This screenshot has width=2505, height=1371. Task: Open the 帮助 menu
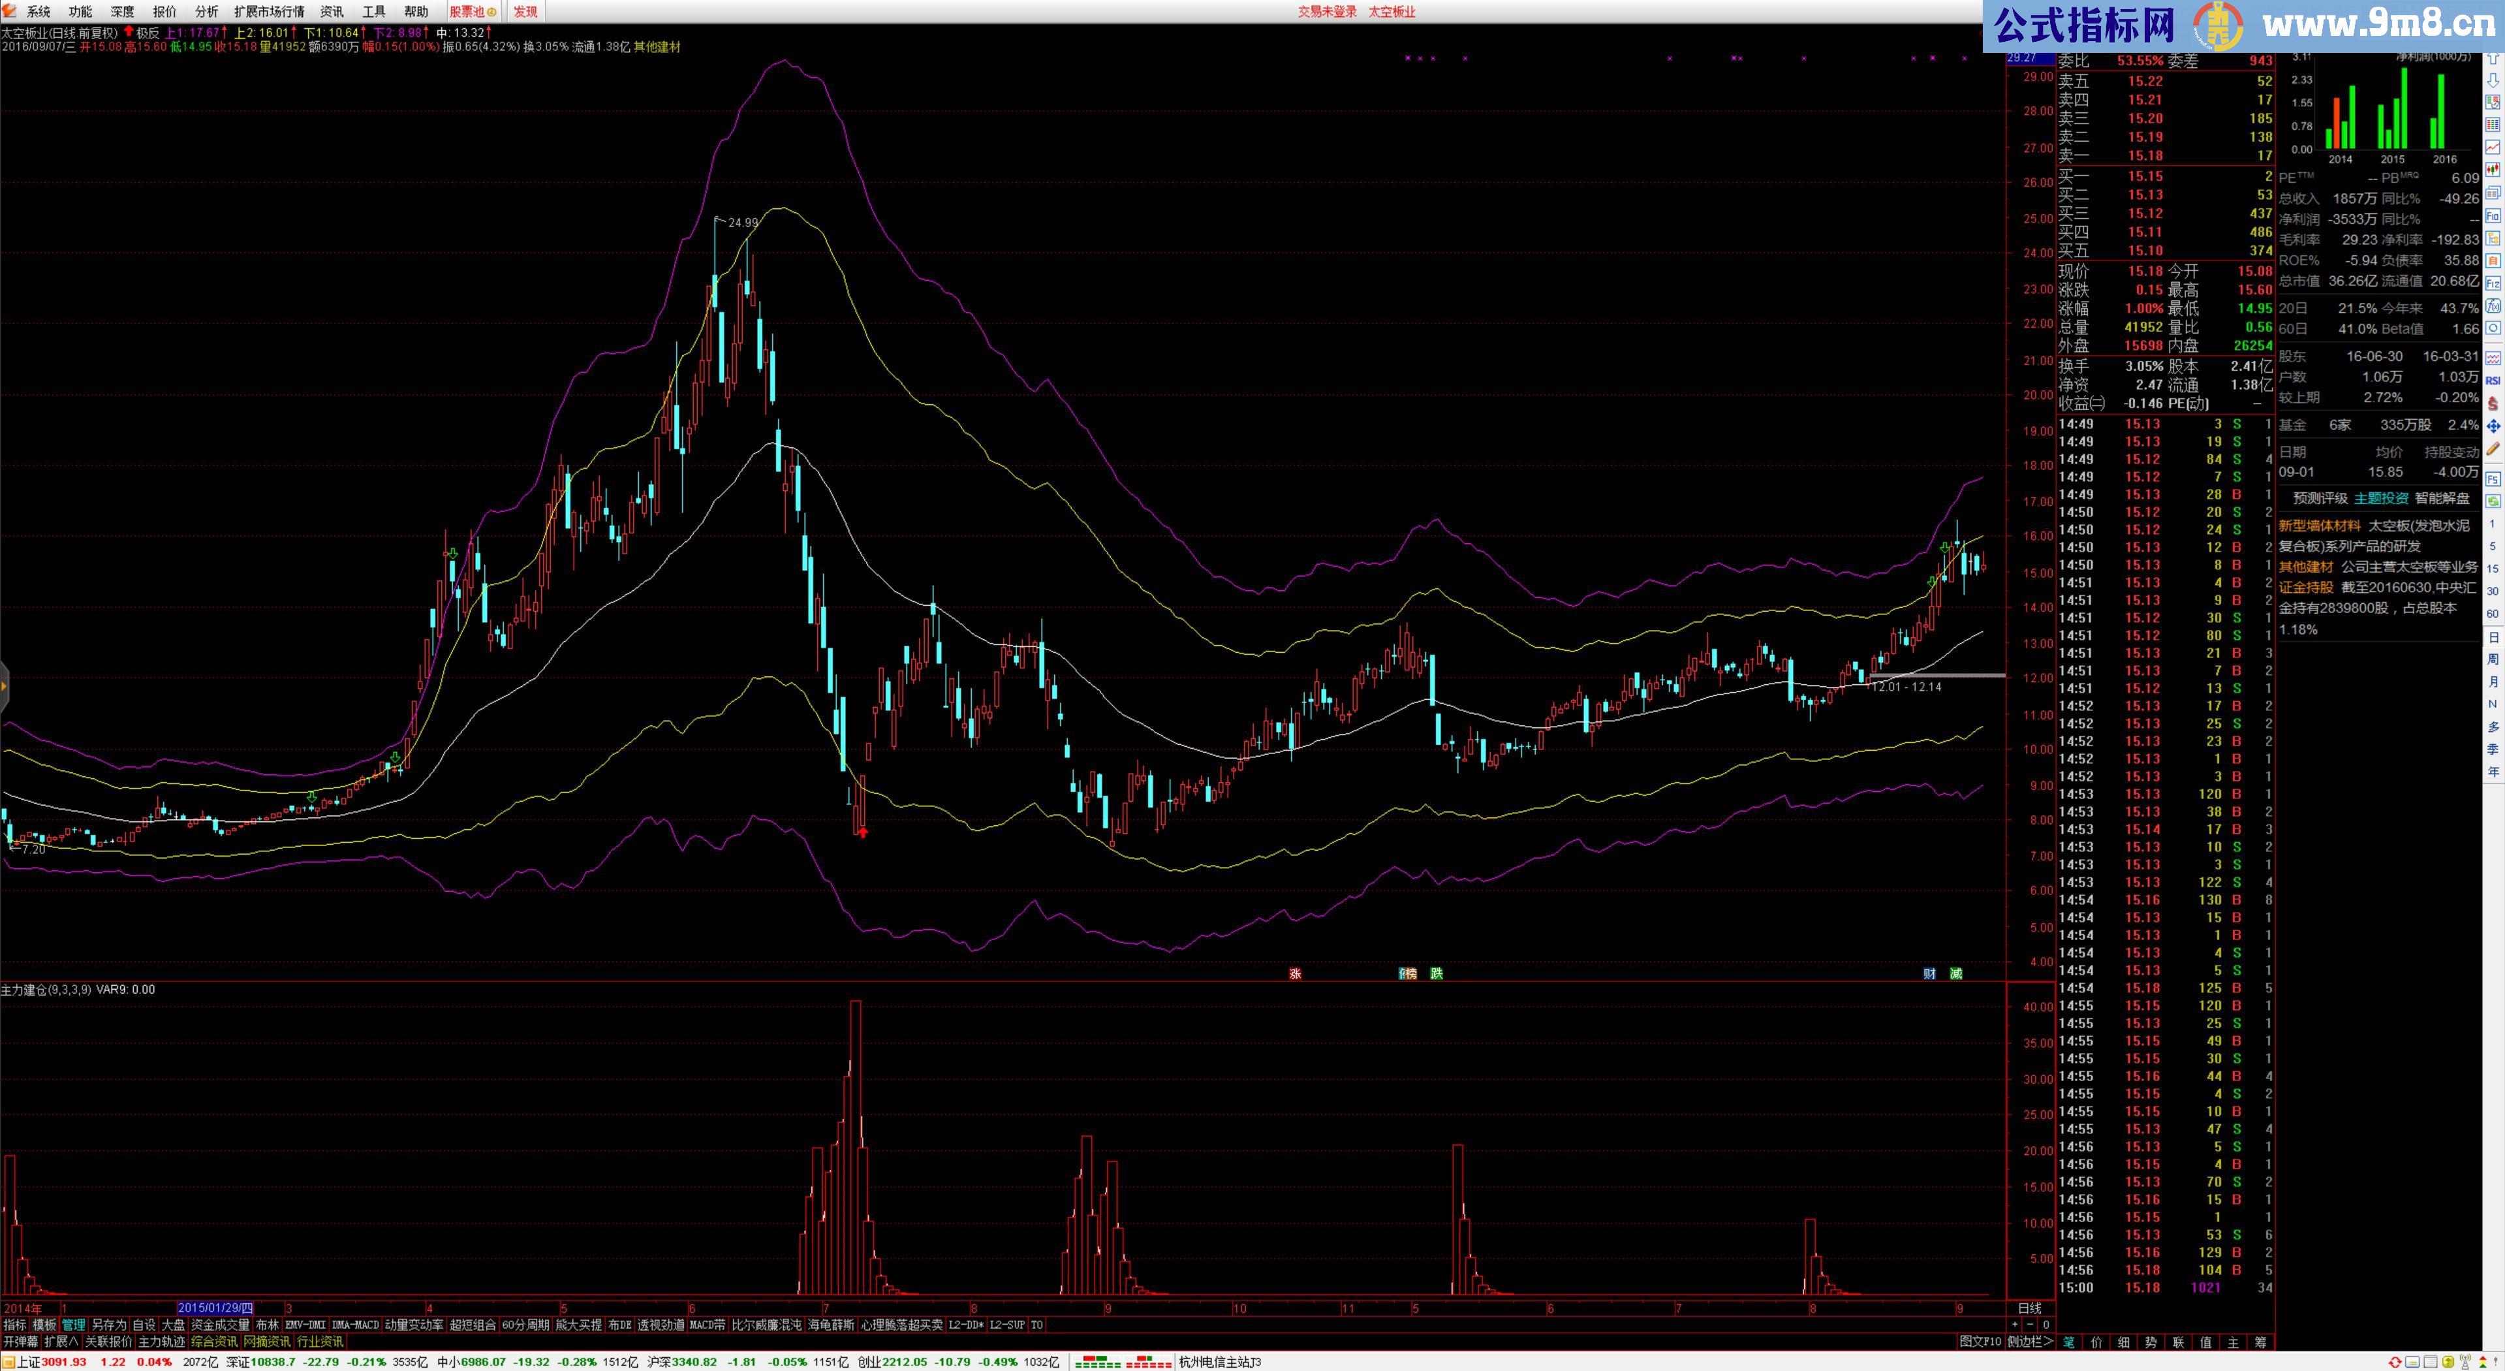[x=416, y=12]
